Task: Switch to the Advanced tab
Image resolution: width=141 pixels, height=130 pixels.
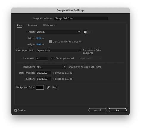Action: coord(32,25)
